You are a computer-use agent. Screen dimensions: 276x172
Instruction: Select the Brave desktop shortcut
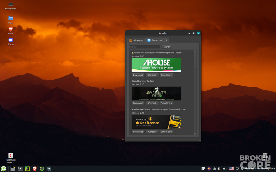point(10,31)
